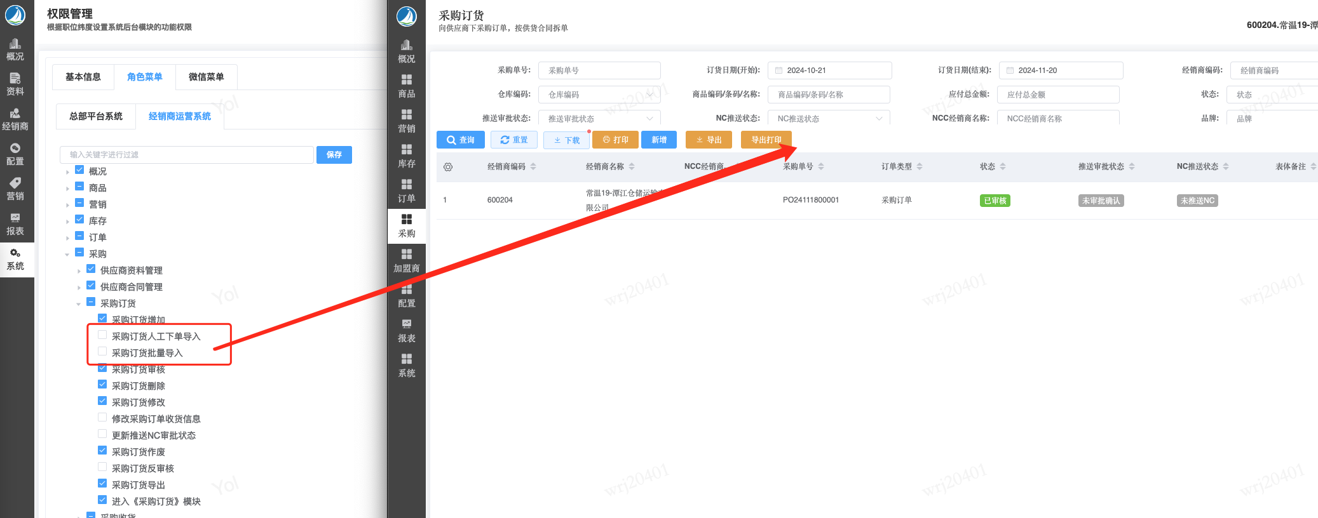
Task: Select 采购 in the 采购订货 window sidebar
Action: pos(407,227)
